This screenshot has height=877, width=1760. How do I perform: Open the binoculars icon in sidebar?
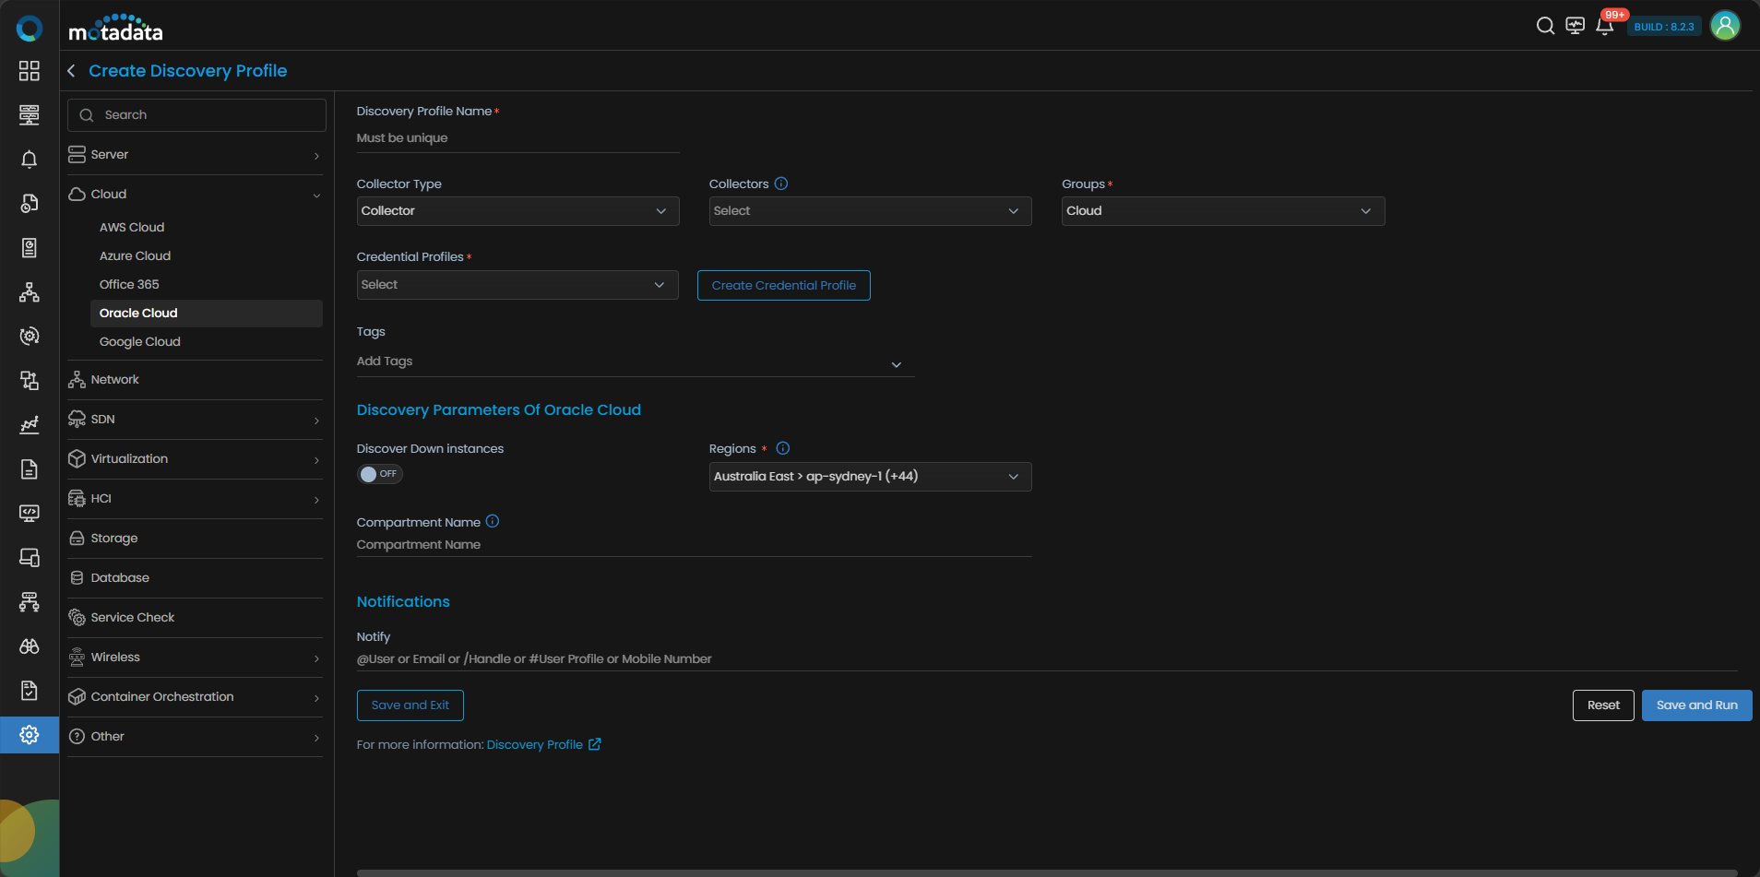[30, 646]
